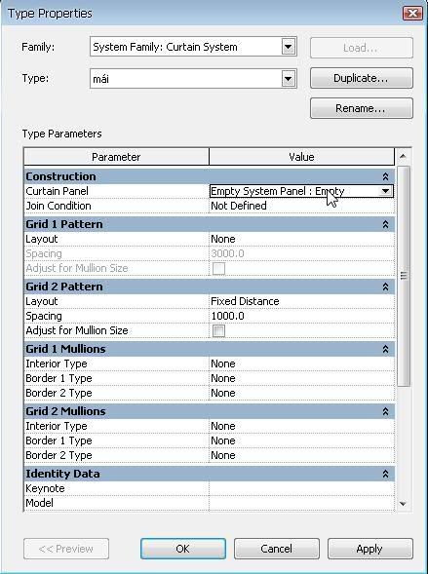Open the Family dropdown list

[289, 47]
